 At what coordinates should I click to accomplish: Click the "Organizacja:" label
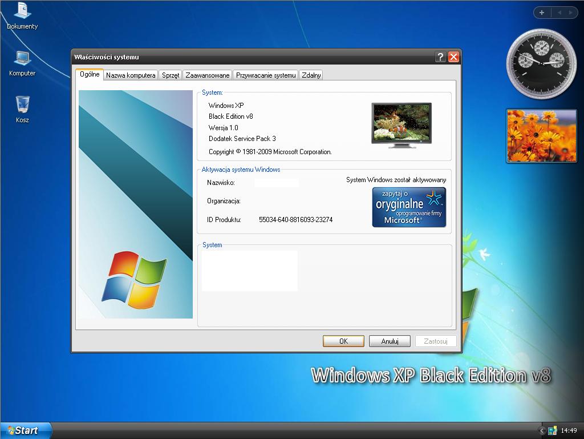[x=224, y=202]
